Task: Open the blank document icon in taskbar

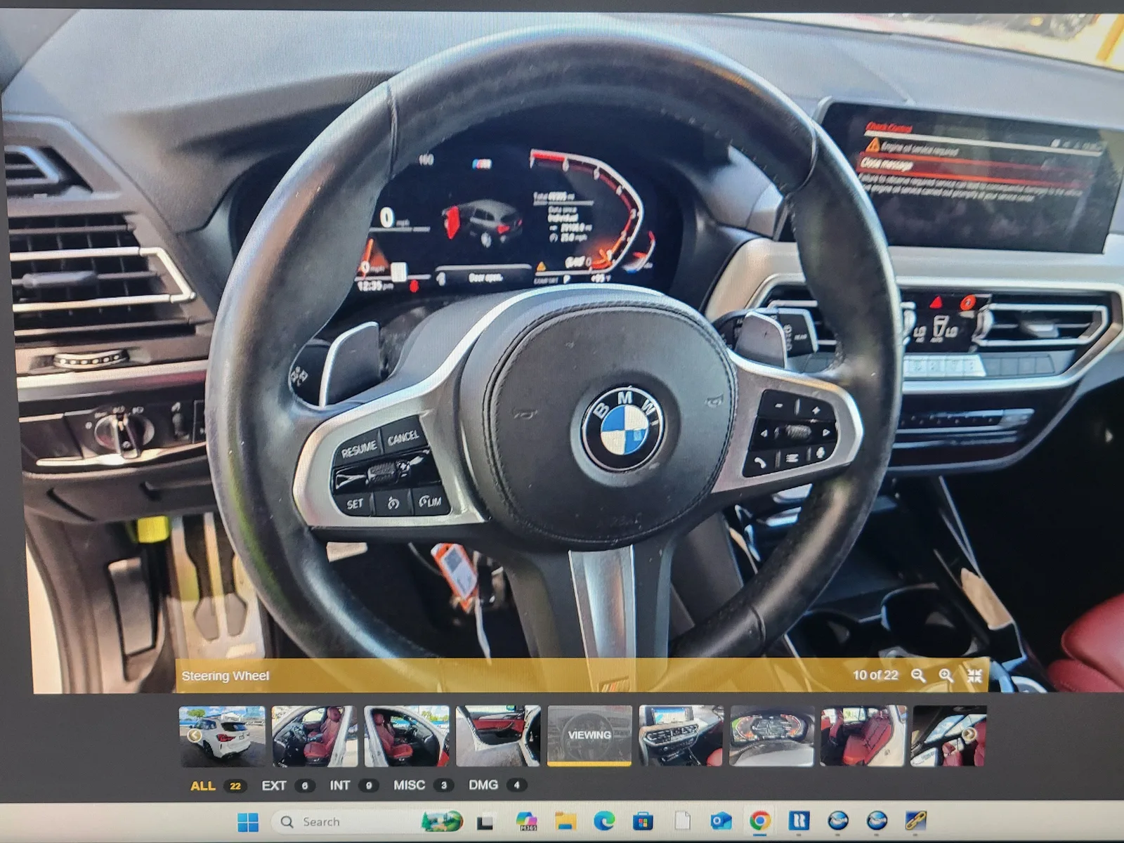Action: [682, 821]
